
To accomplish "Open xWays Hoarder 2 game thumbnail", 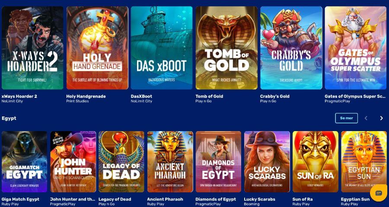I will pos(32,48).
